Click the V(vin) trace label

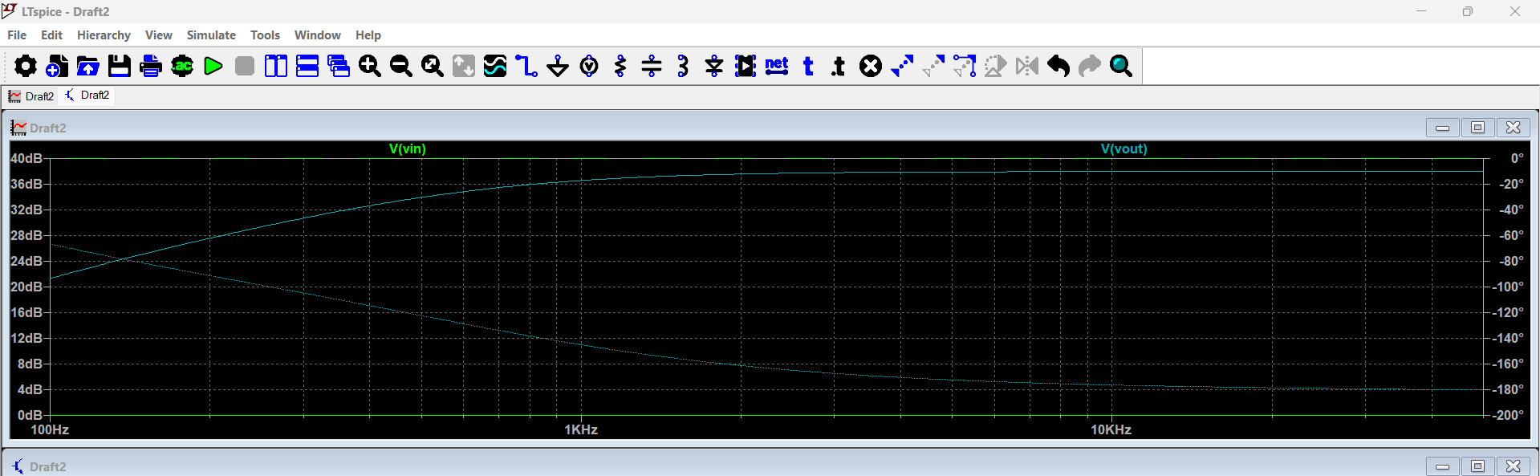click(x=408, y=149)
